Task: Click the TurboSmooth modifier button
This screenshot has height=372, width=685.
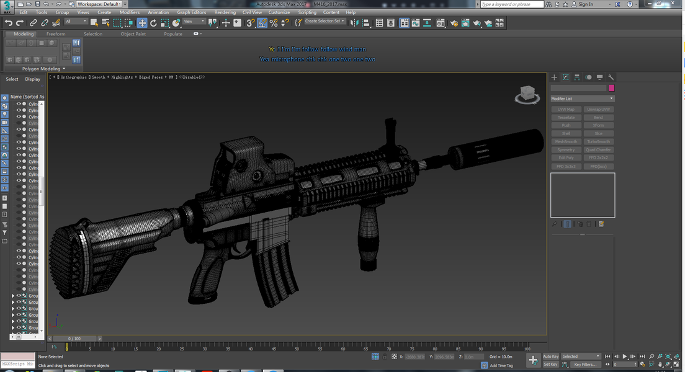Action: (599, 141)
